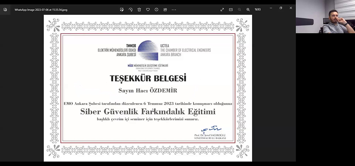The image size is (355, 166).
Task: Add the photo to favorites with the heart
Action: pos(148,10)
